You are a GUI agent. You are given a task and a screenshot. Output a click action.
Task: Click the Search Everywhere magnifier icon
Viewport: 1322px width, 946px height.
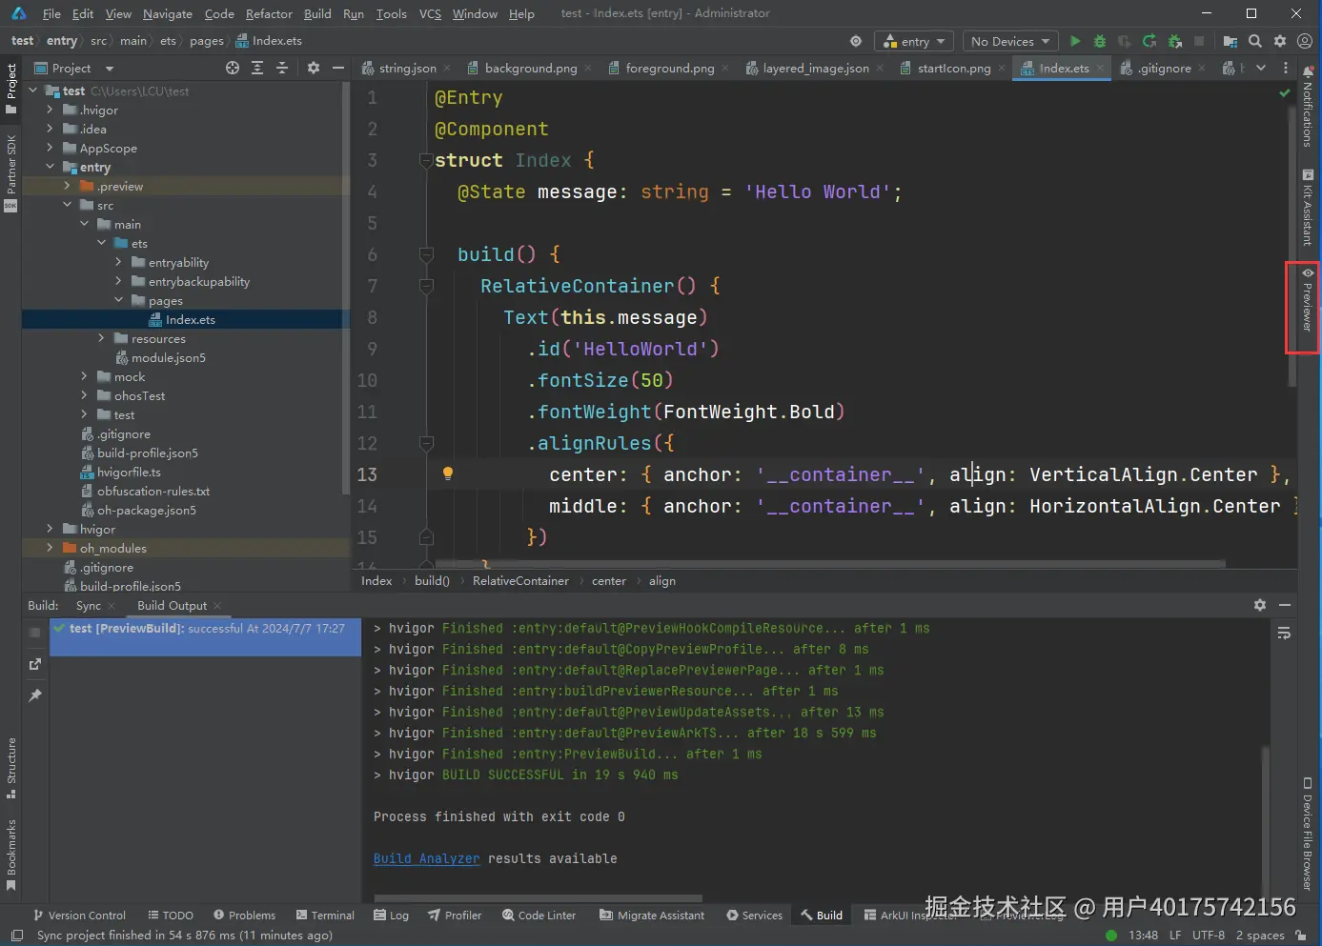click(1255, 41)
